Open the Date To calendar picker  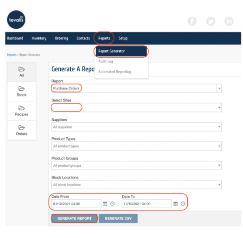(x=176, y=204)
